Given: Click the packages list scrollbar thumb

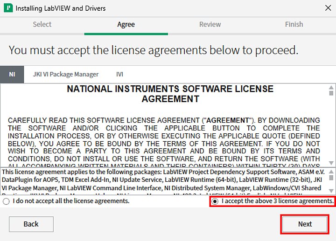Looking at the screenshot, I should pos(331,178).
